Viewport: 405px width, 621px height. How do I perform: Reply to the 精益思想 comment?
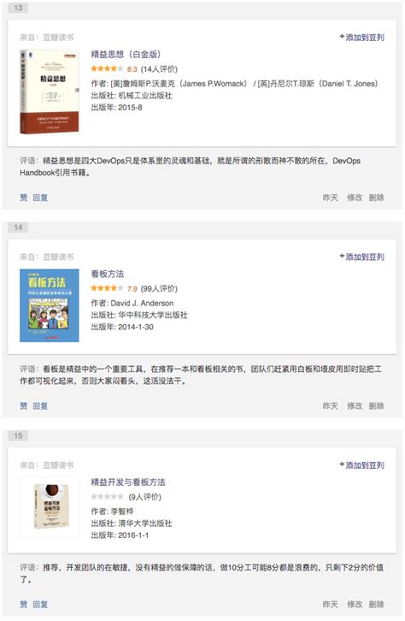pos(40,198)
